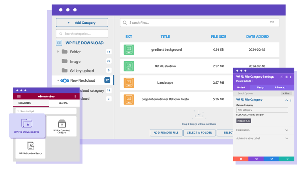Click the green checkmark save button
Image resolution: width=306 pixels, height=169 pixels.
coord(287,159)
